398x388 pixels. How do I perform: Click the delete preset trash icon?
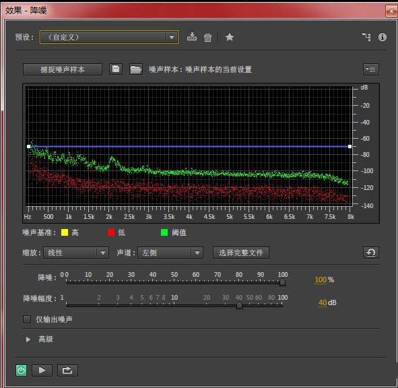point(207,37)
